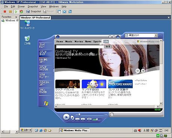Click the Girlfriend TV link in banner

pyautogui.click(x=63, y=58)
